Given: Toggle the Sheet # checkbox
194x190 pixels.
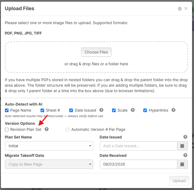Looking at the screenshot, I should coord(42,110).
